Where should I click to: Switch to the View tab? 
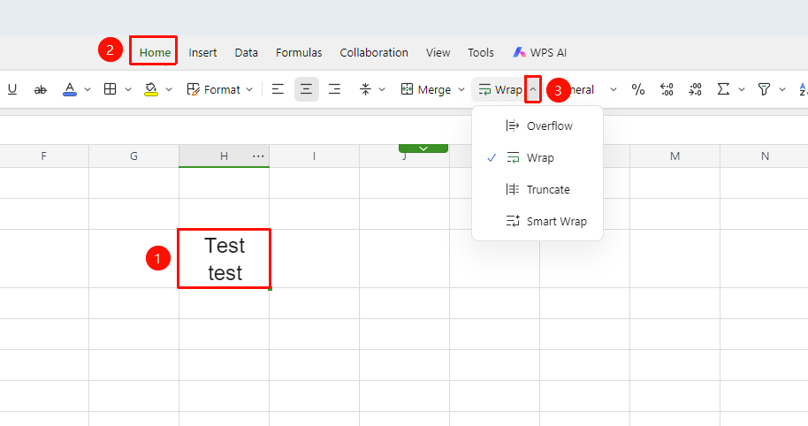[x=438, y=52]
